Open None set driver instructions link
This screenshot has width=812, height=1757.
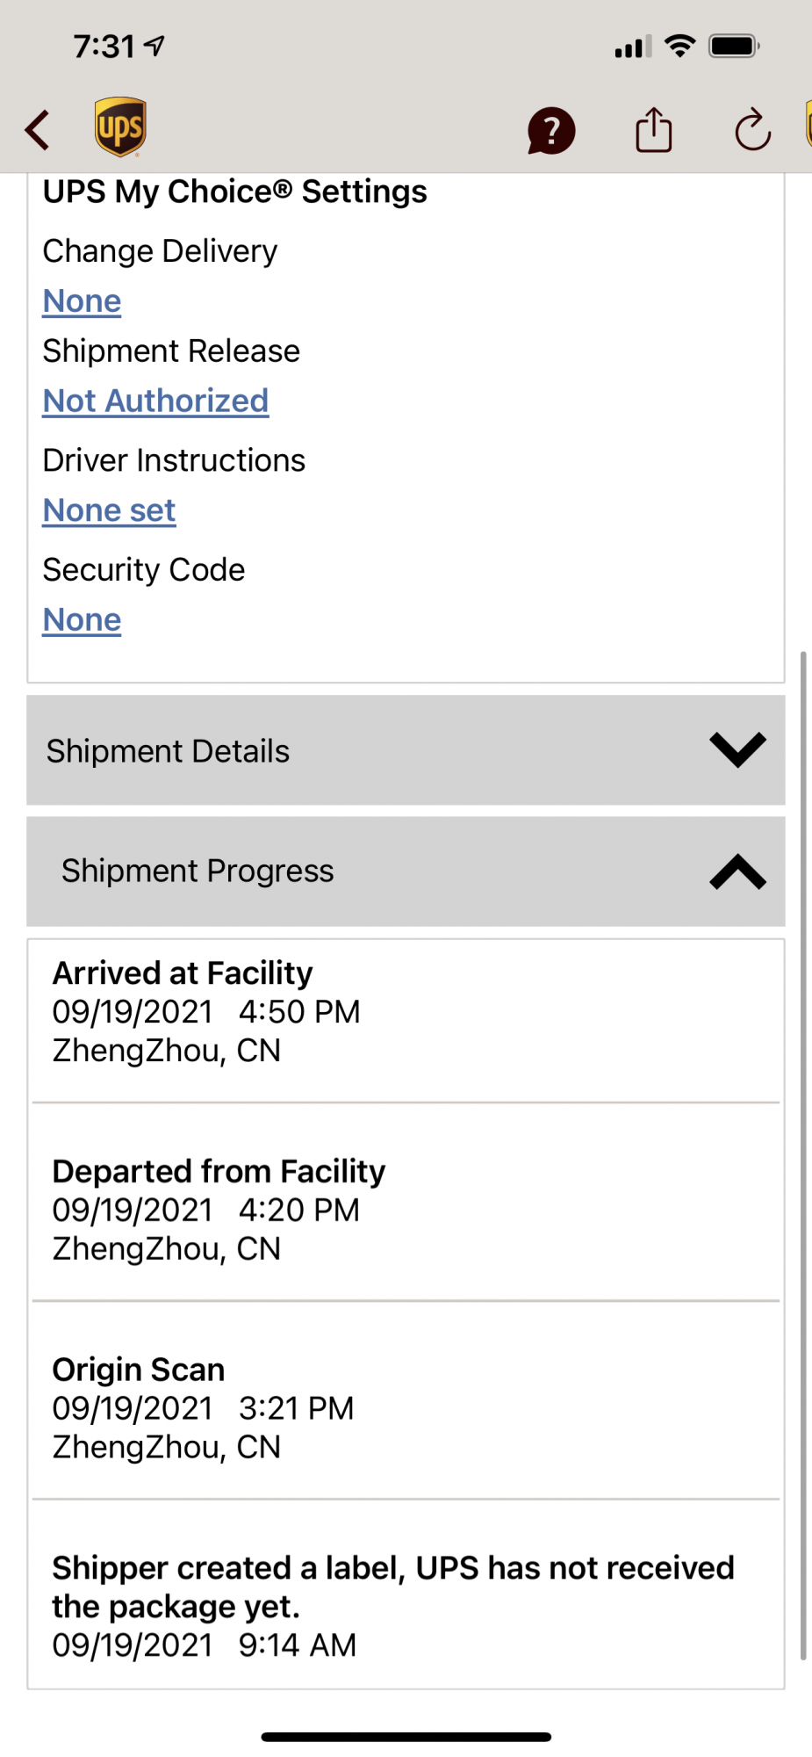coord(110,510)
